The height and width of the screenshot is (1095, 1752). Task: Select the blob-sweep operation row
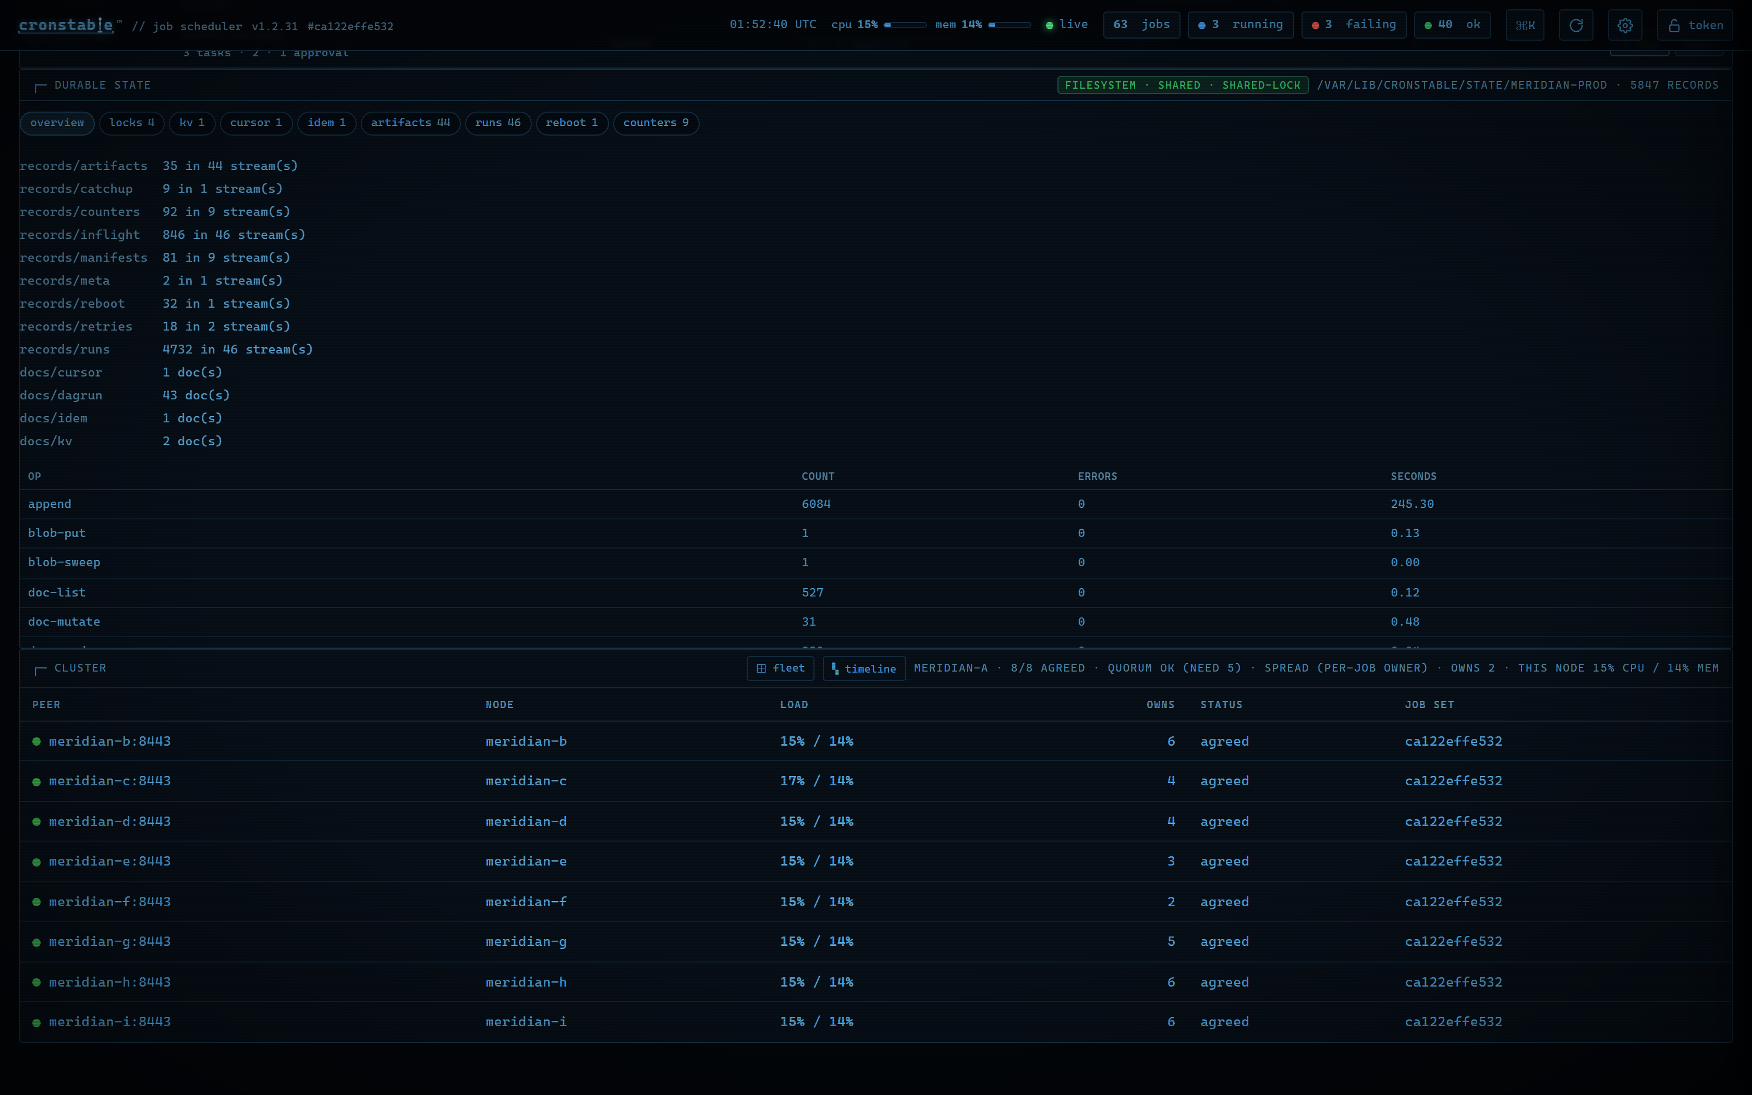[875, 563]
